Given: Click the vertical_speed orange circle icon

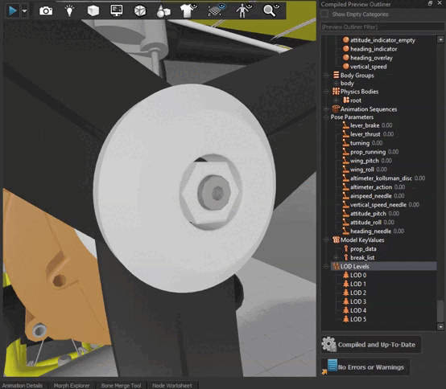Looking at the screenshot, I should [346, 67].
